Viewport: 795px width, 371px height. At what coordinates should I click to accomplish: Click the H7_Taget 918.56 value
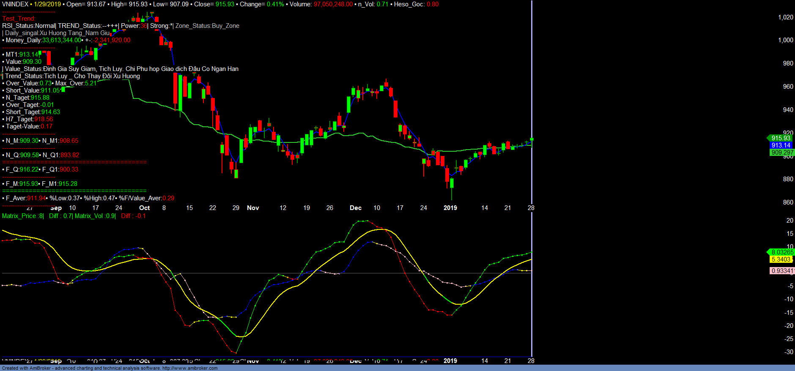pos(44,119)
